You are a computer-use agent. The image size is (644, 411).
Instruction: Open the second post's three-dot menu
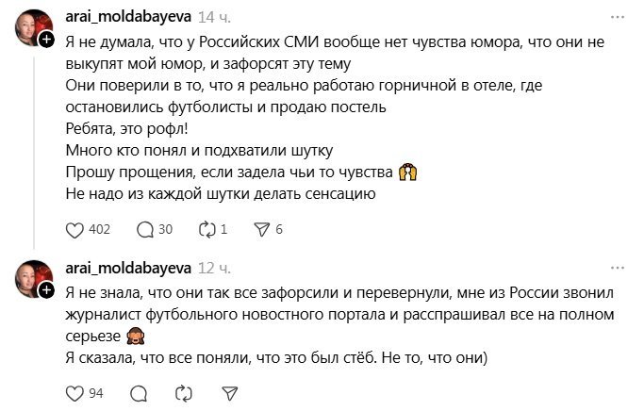pos(616,267)
